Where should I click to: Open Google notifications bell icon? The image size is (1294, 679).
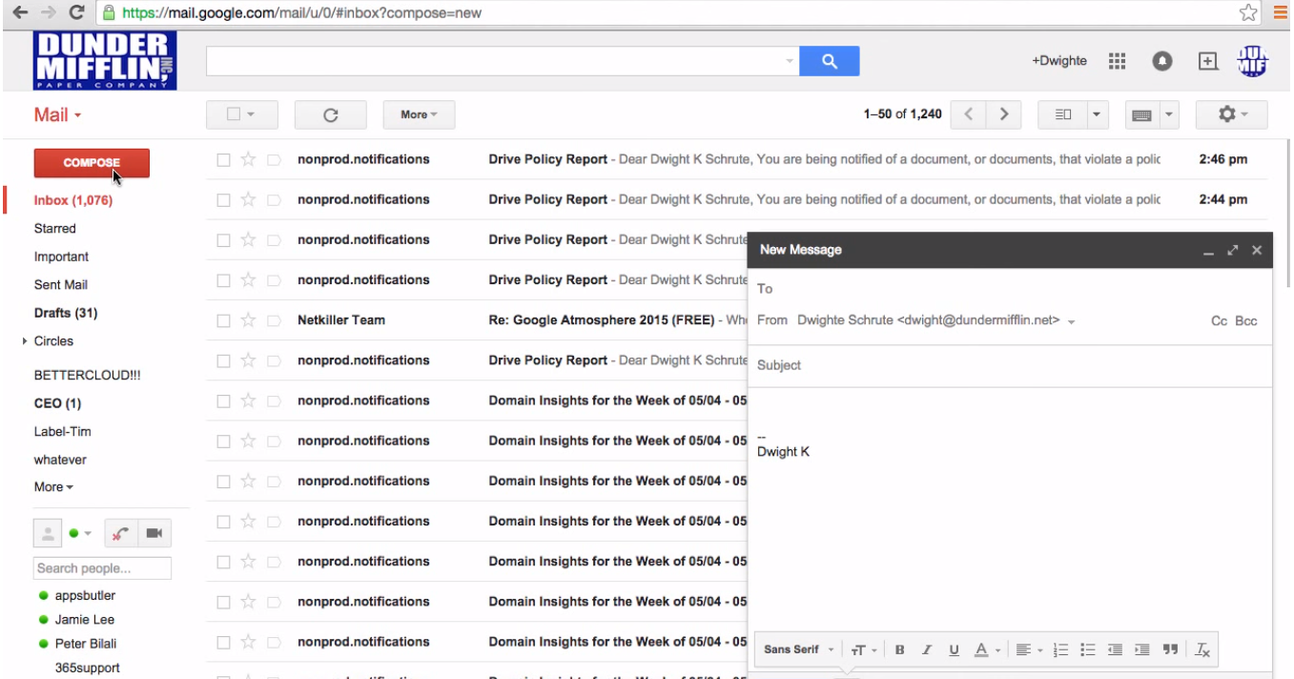[1161, 60]
